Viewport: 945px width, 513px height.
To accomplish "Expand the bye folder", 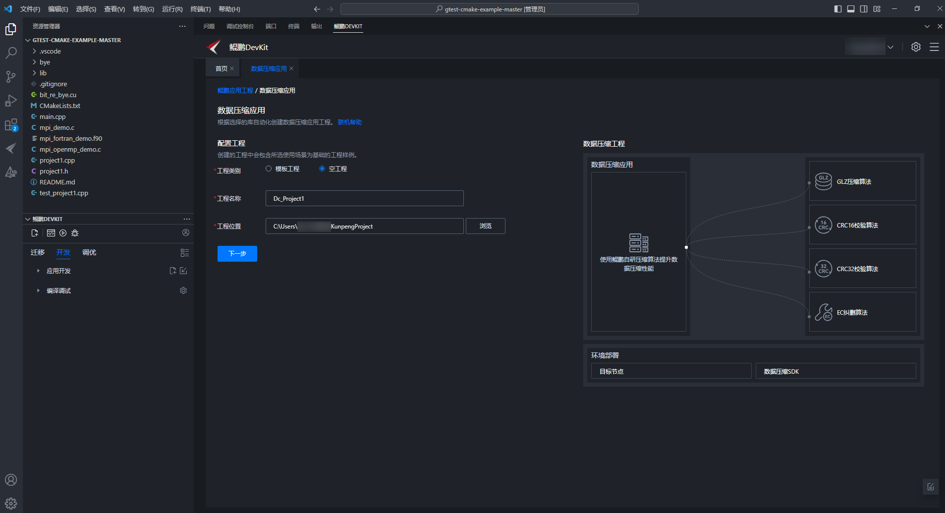I will coord(34,62).
